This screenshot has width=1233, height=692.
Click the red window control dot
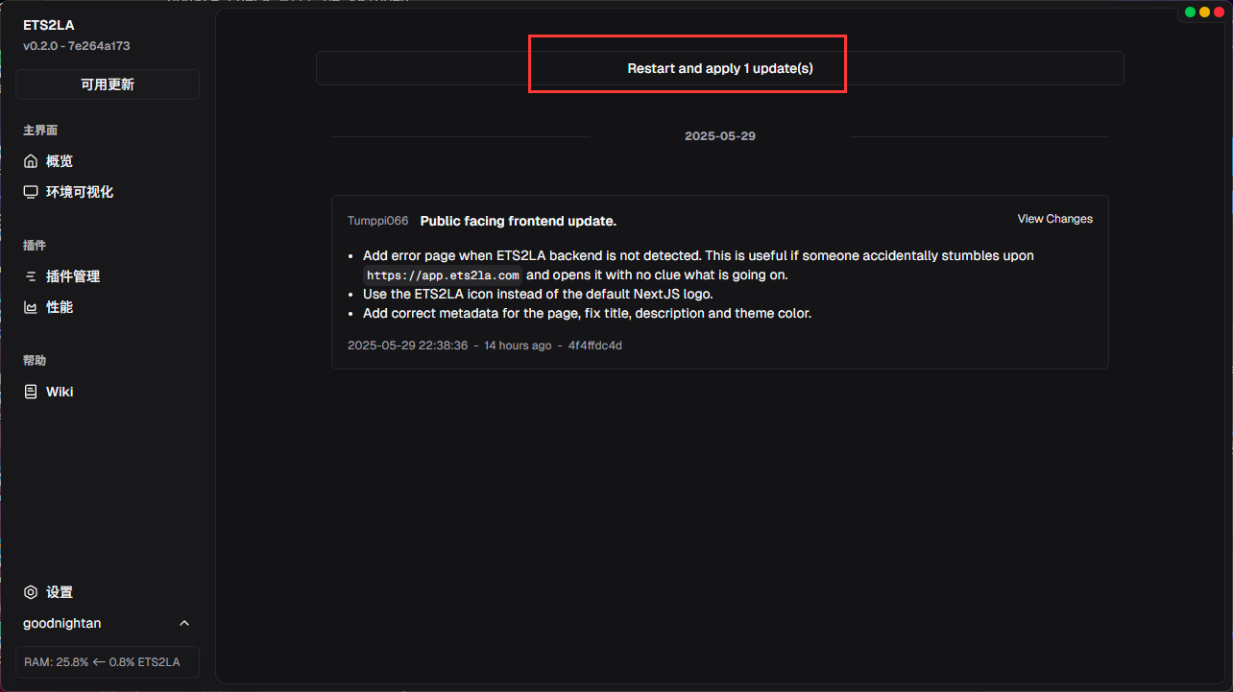click(x=1220, y=12)
